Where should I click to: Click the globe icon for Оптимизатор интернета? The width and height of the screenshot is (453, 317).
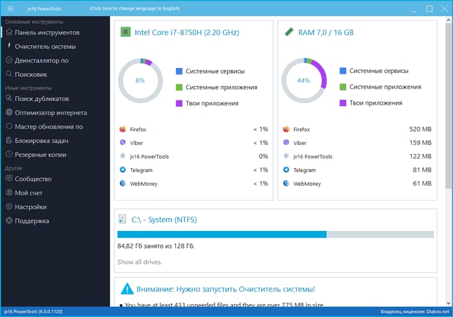9,113
